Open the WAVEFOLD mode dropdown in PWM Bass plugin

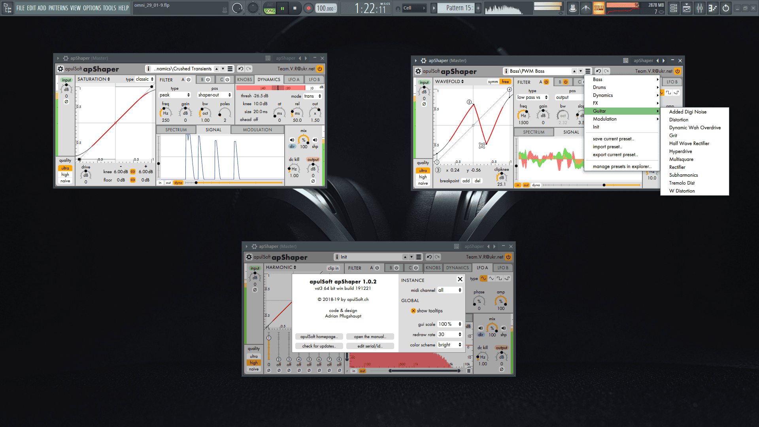coord(449,81)
